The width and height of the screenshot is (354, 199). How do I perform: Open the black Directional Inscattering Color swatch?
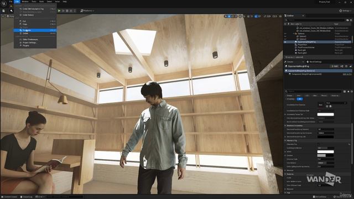(x=326, y=137)
